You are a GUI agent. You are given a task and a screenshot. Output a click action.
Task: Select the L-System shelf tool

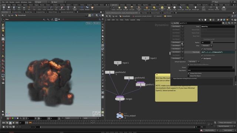82,8
